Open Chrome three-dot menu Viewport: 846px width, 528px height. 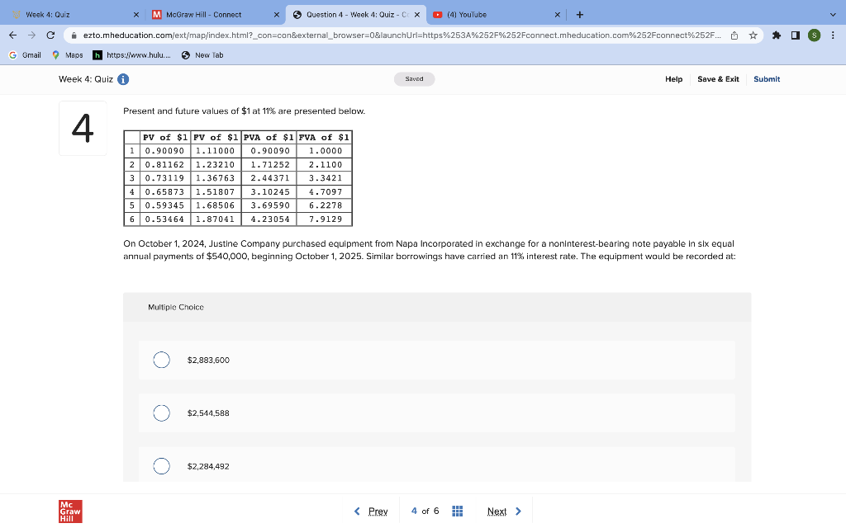pyautogui.click(x=833, y=35)
